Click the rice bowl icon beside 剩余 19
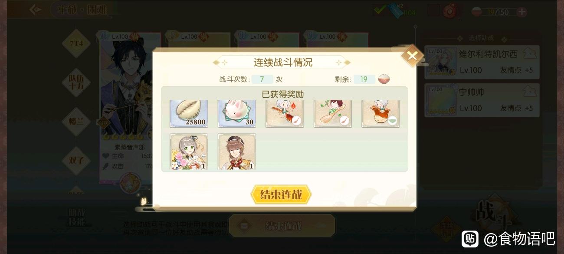The image size is (564, 254). click(x=384, y=79)
